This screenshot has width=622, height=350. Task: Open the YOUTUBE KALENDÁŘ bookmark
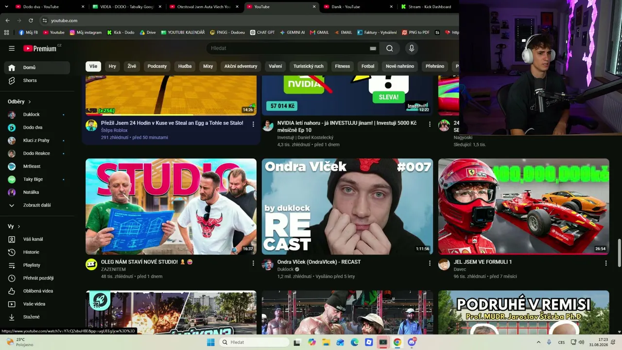pyautogui.click(x=183, y=33)
